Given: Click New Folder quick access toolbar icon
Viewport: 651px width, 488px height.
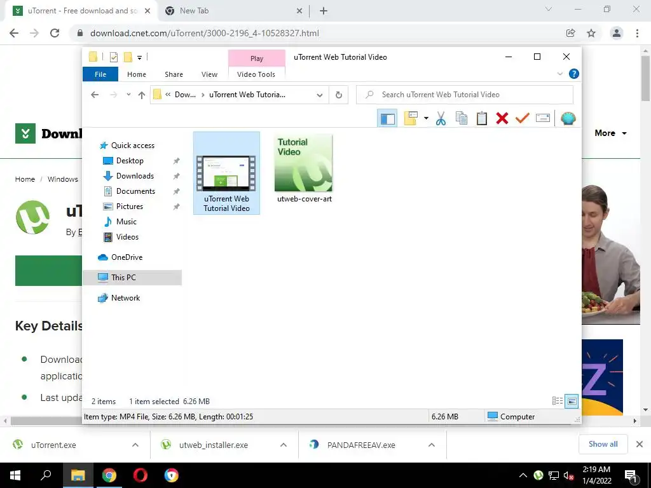Looking at the screenshot, I should tap(128, 57).
